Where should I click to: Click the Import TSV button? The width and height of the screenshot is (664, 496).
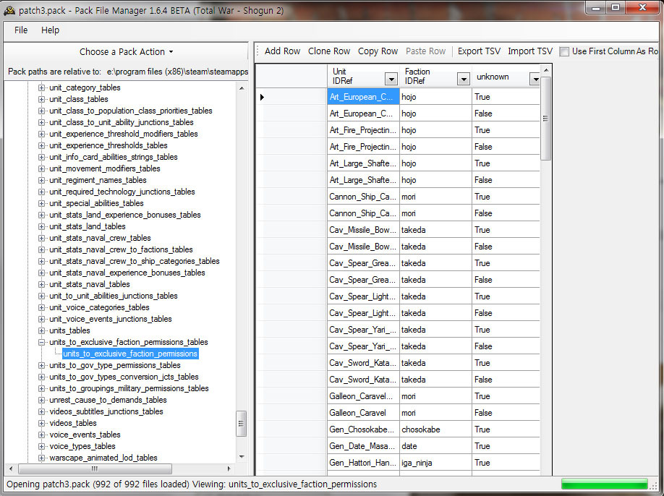click(529, 51)
